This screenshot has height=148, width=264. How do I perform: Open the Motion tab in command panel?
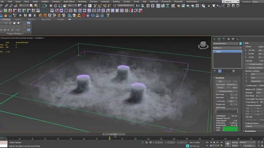pos(228,39)
